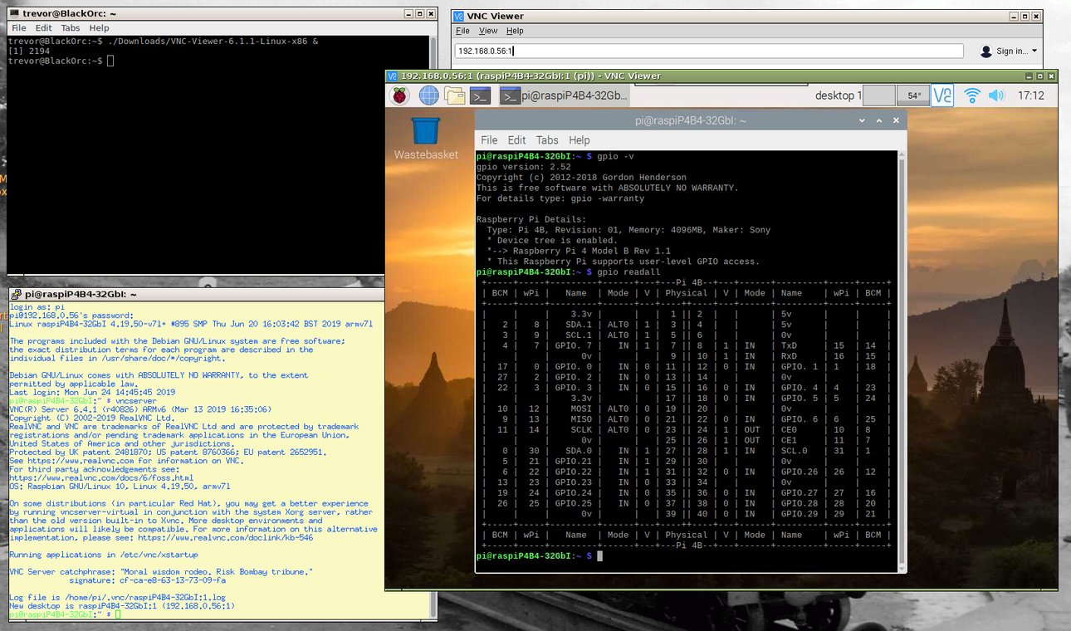
Task: Launch terminal from the Pi panel launcher
Action: 481,95
